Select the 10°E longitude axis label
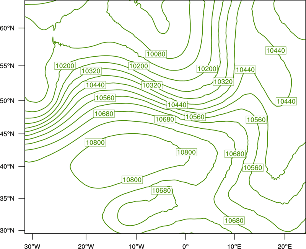This screenshot has width=306, height=249. click(234, 246)
